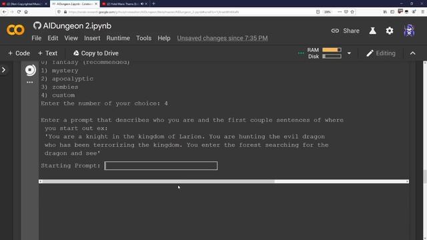Click the text '2) apocalyptic'
Viewport: 427px width, 240px height.
[x=67, y=79]
